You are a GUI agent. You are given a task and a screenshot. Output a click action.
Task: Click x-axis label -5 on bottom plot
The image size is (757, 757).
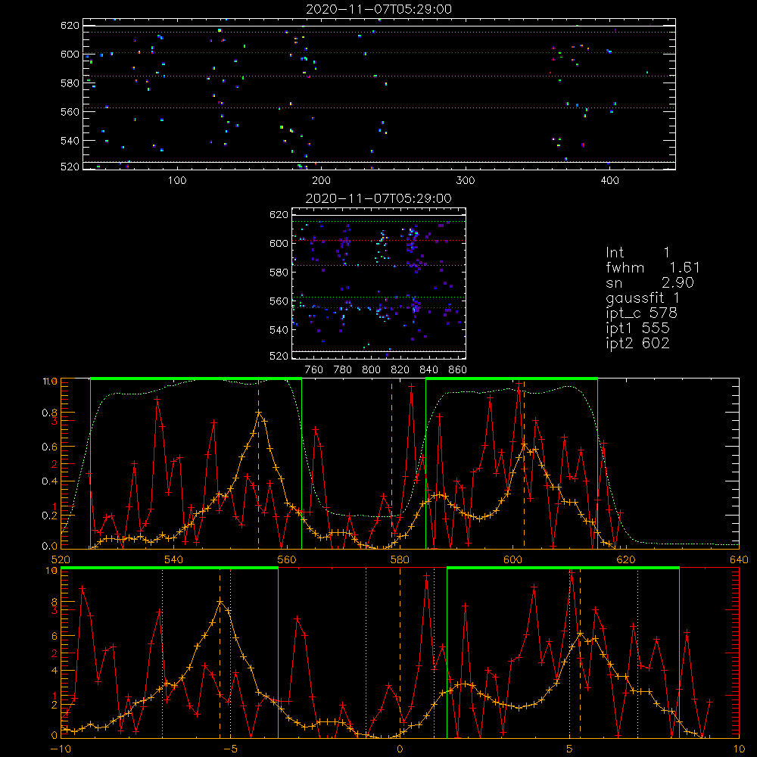pyautogui.click(x=230, y=749)
